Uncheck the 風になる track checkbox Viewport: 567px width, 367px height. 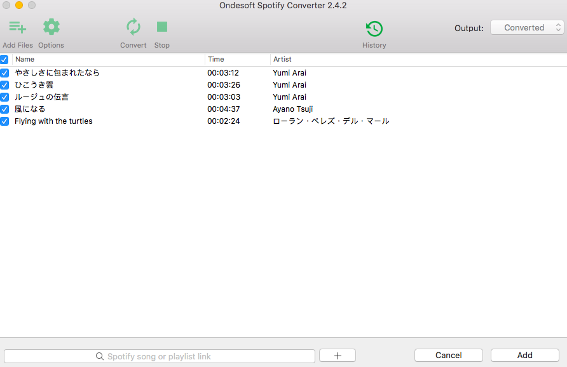point(4,109)
